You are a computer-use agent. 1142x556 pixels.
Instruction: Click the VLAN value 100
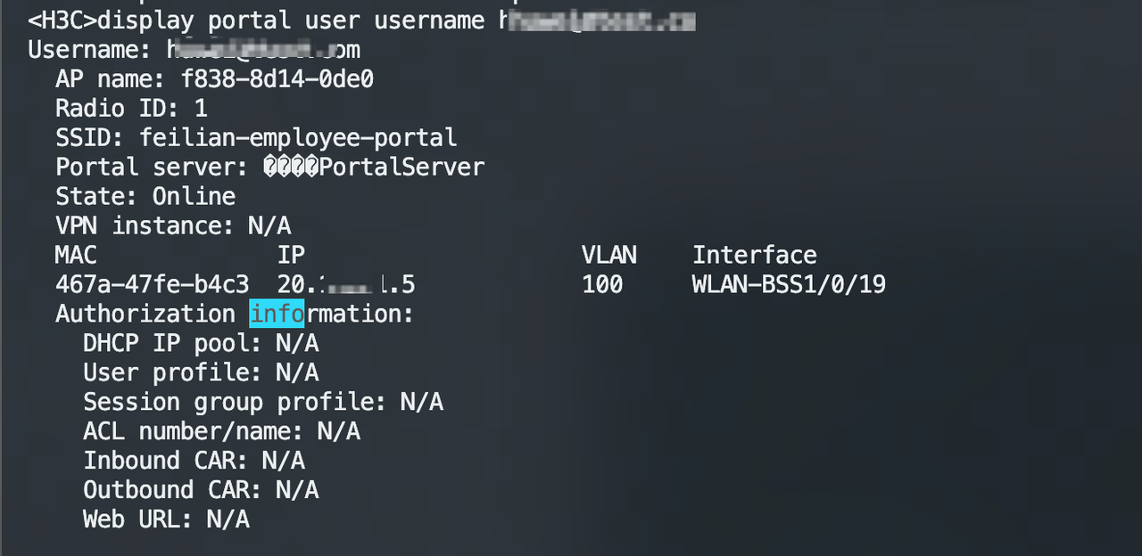point(602,284)
